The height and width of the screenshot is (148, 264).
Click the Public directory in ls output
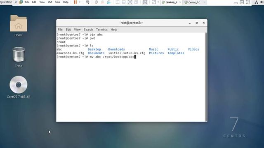(x=173, y=49)
